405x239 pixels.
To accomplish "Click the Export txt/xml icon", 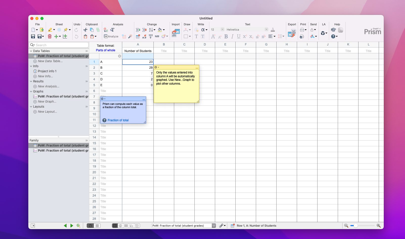I will (292, 33).
